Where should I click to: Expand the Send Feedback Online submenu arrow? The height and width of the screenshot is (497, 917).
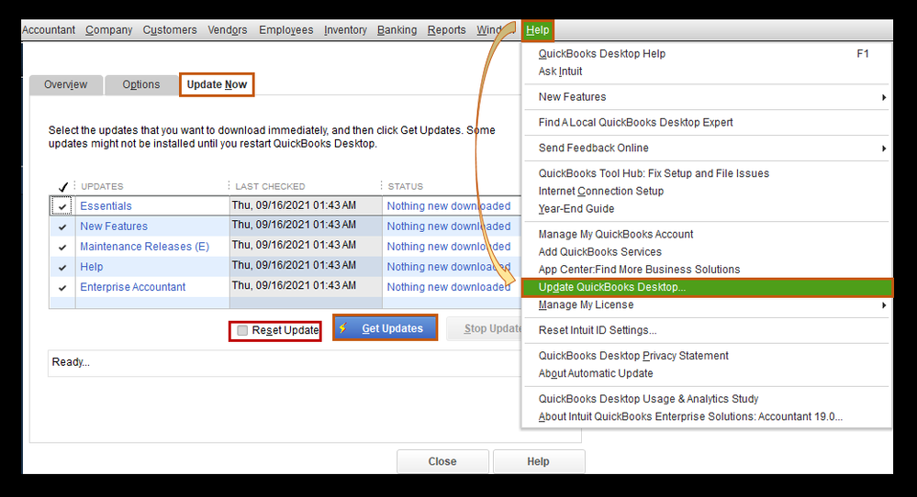[884, 149]
